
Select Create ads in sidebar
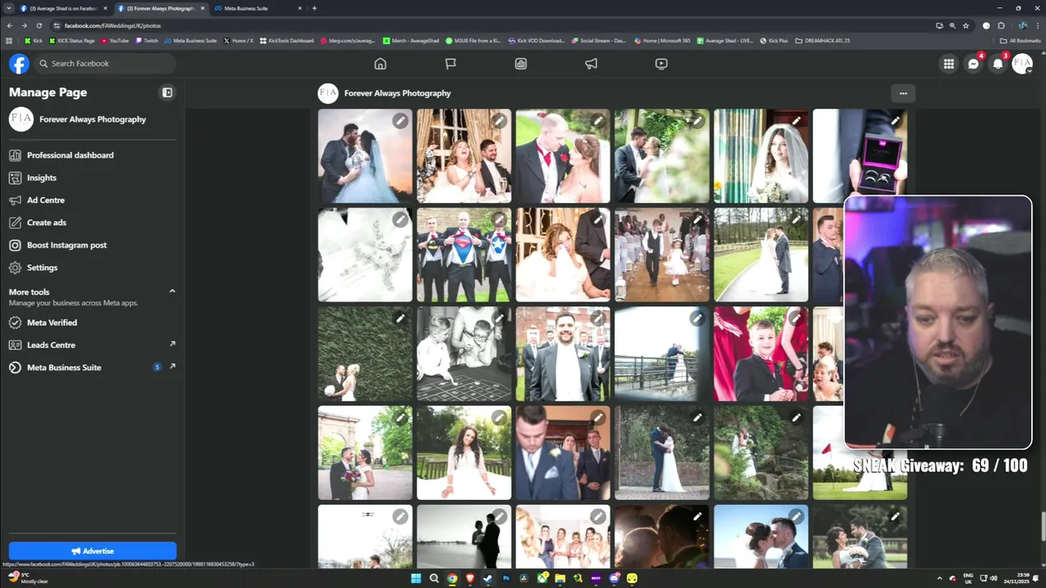[47, 222]
